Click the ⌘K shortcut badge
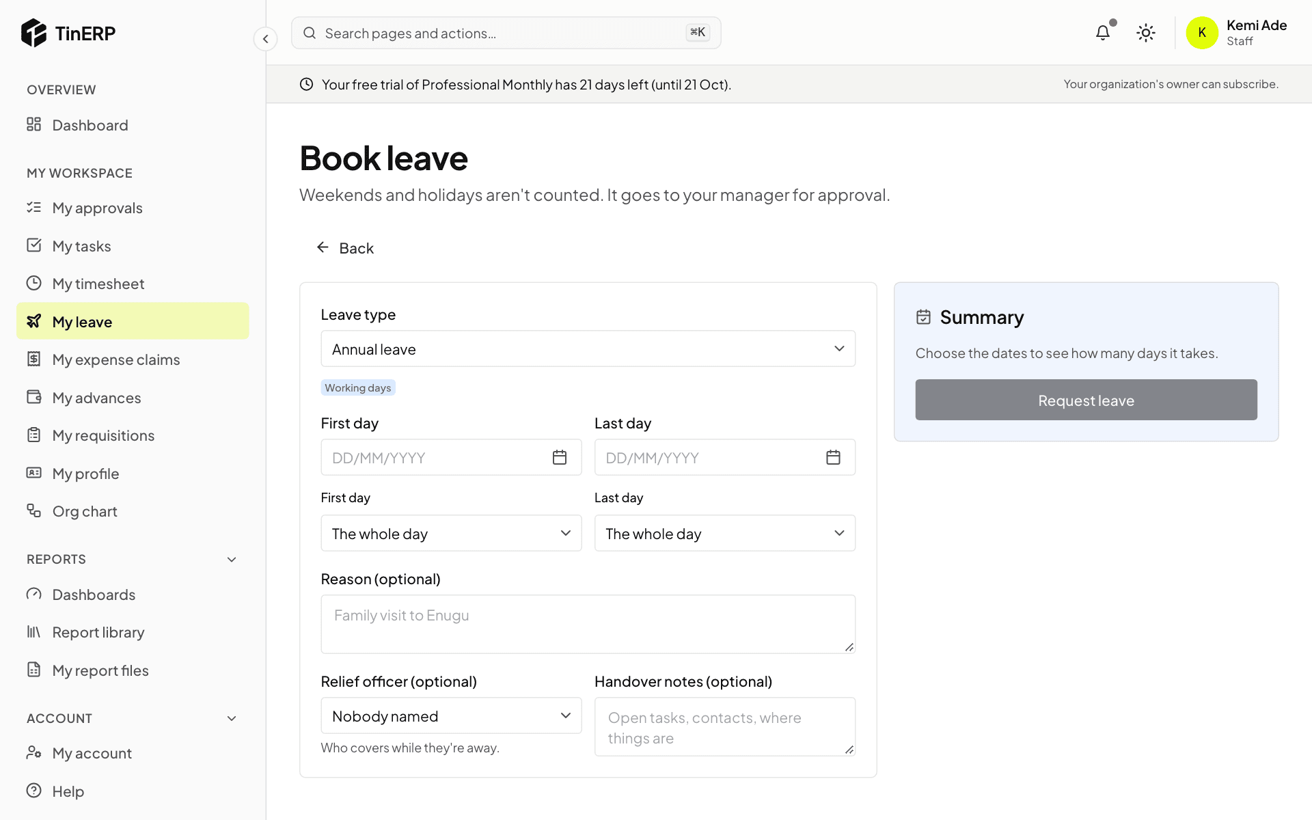 tap(698, 32)
